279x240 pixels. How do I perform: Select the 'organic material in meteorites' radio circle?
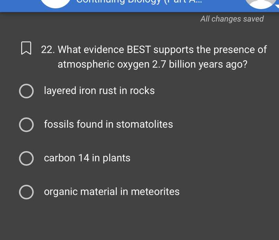point(26,191)
